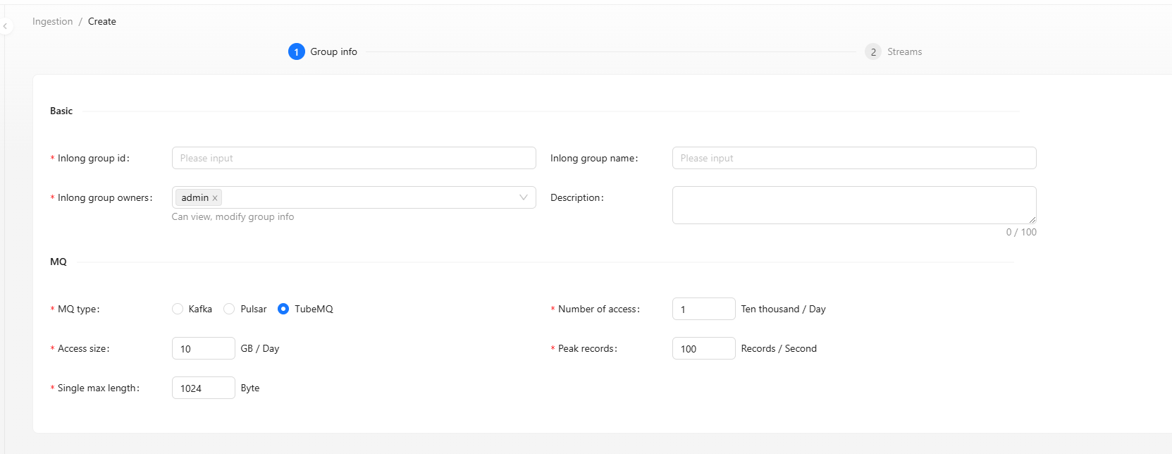Select Kafka as MQ type
This screenshot has width=1172, height=454.
click(x=178, y=309)
